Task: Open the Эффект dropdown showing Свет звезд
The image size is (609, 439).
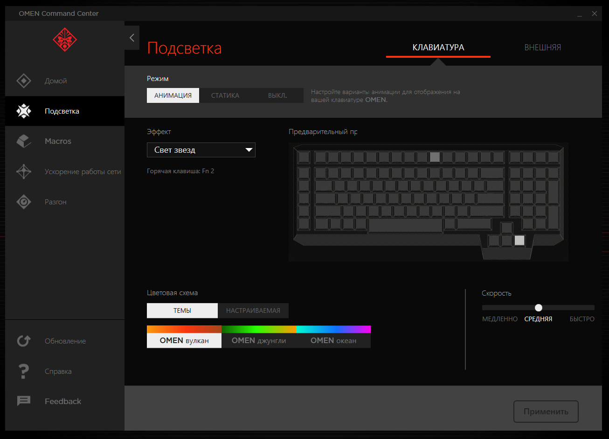Action: (201, 150)
